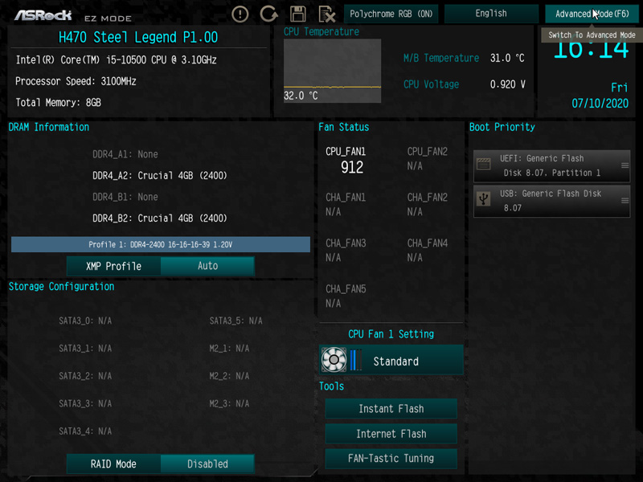Click Total Memory: 8GB line
Viewport: 643px width, 482px height.
click(x=58, y=103)
